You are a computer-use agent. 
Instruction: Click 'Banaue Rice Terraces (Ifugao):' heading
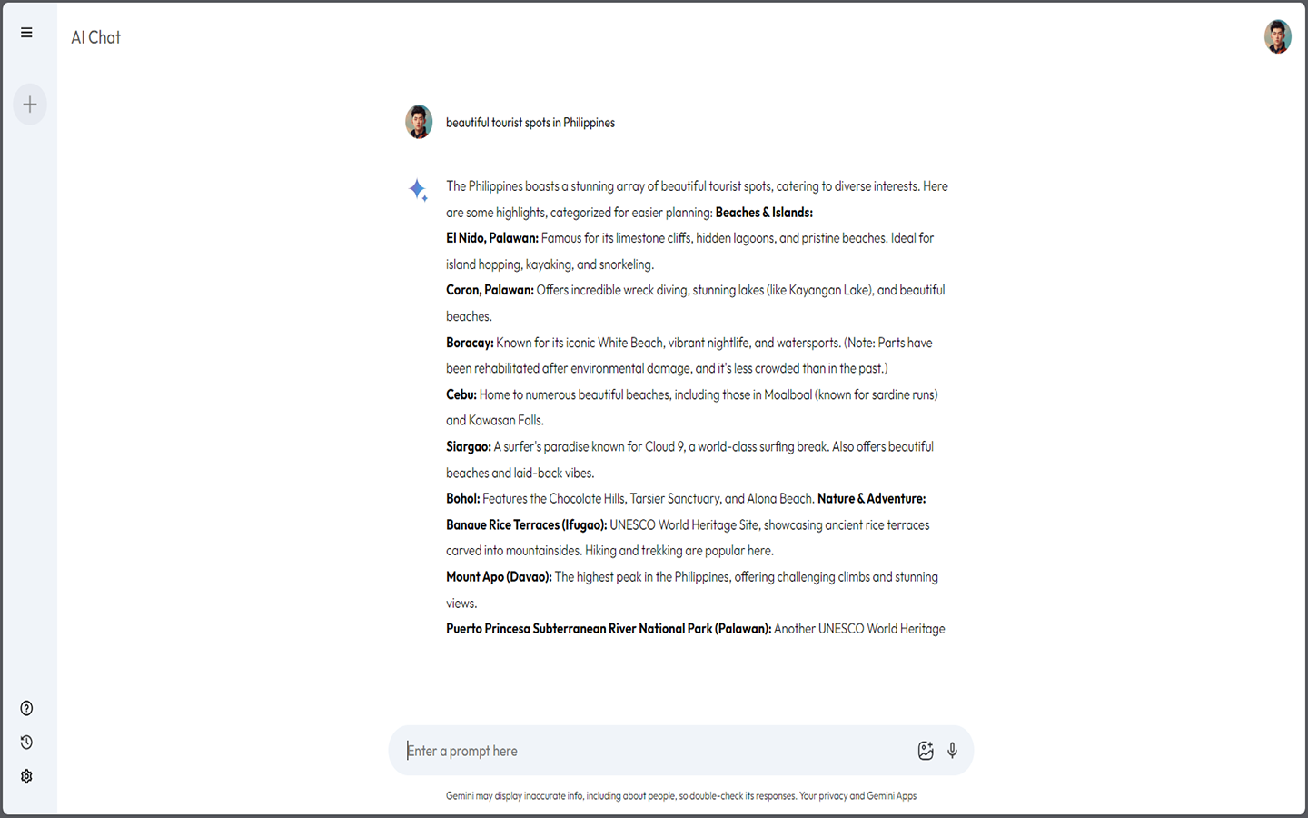(x=526, y=525)
